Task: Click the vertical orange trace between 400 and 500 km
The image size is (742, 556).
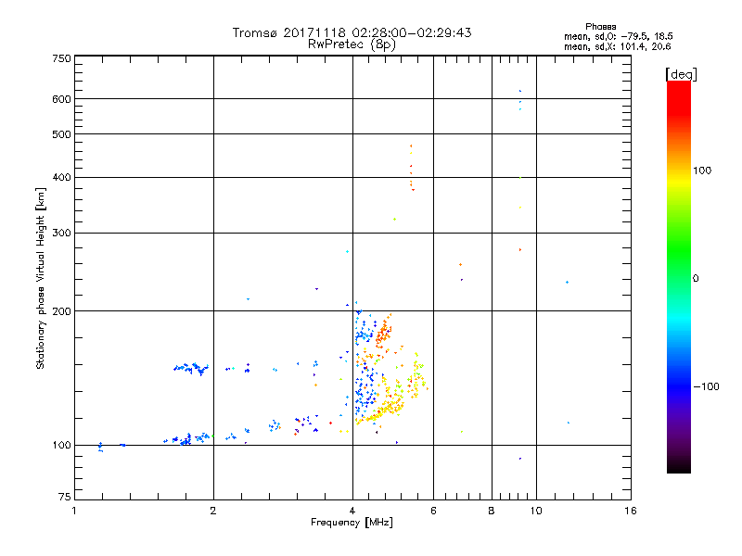Action: [411, 168]
